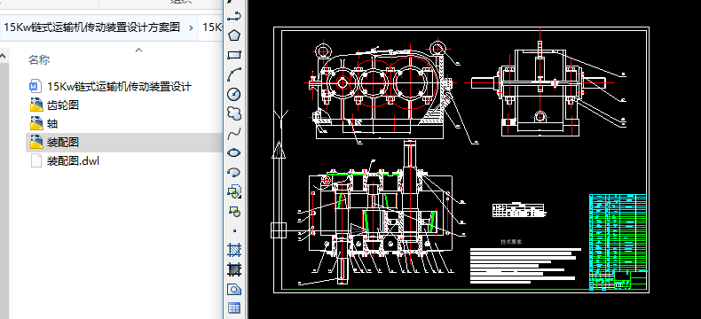This screenshot has width=701, height=319.
Task: Sort files by the 名称 column header
Action: tap(39, 59)
